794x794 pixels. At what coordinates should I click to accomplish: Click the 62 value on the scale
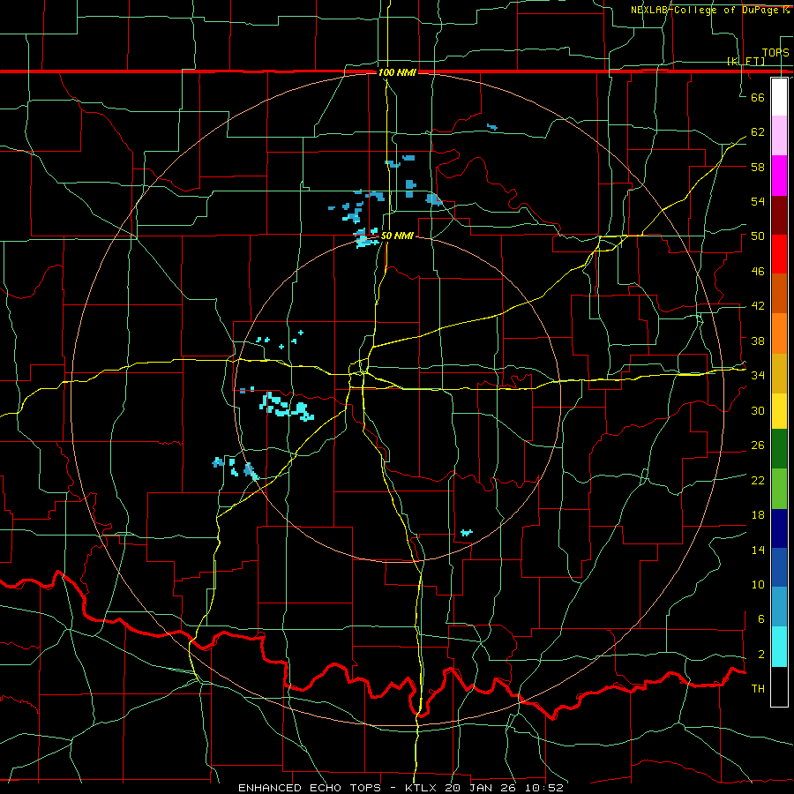[758, 132]
